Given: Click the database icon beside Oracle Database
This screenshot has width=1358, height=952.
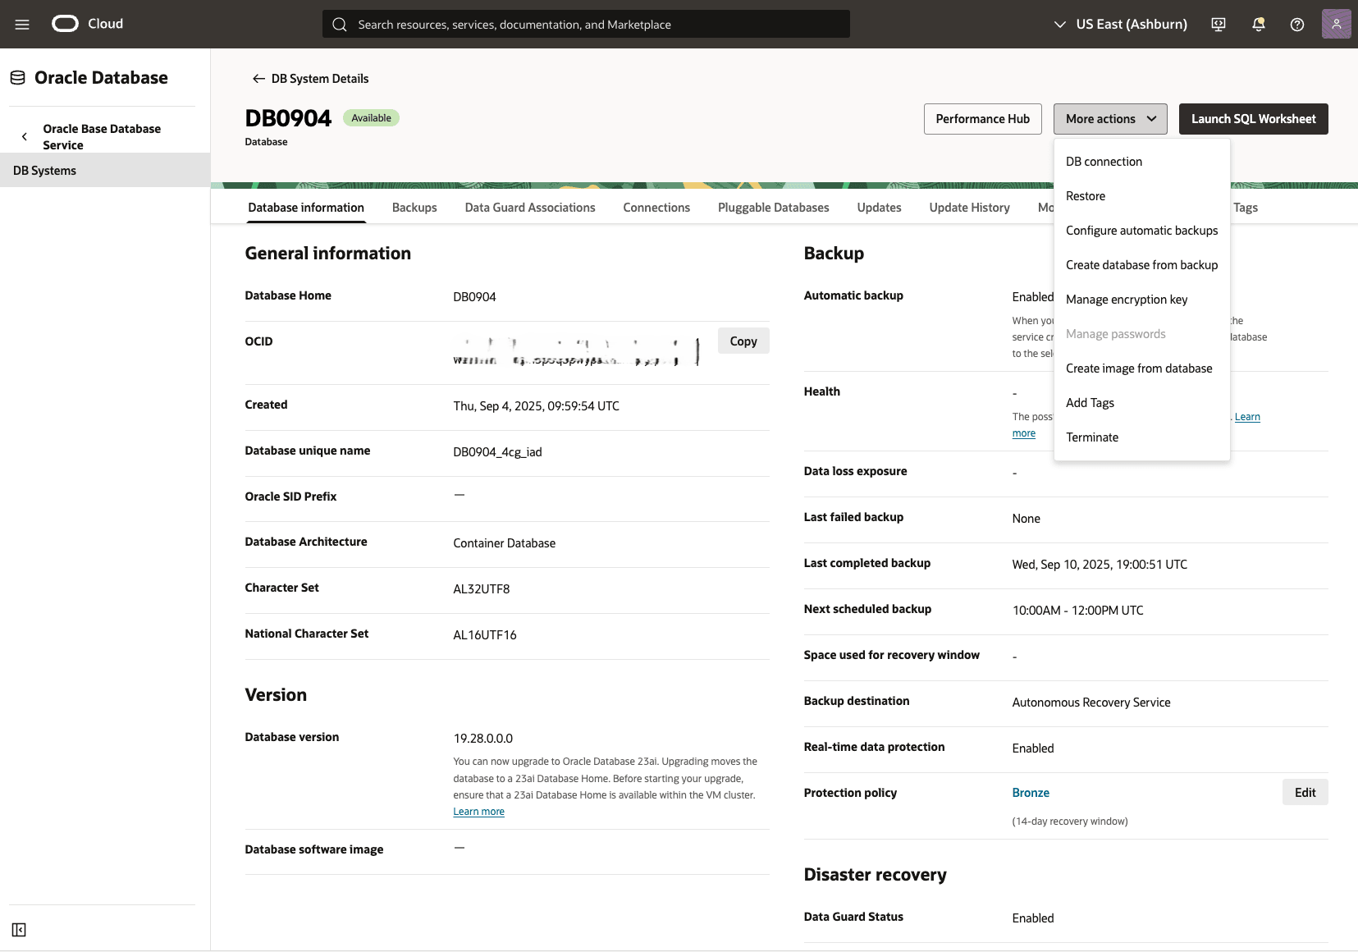Looking at the screenshot, I should click(x=17, y=76).
